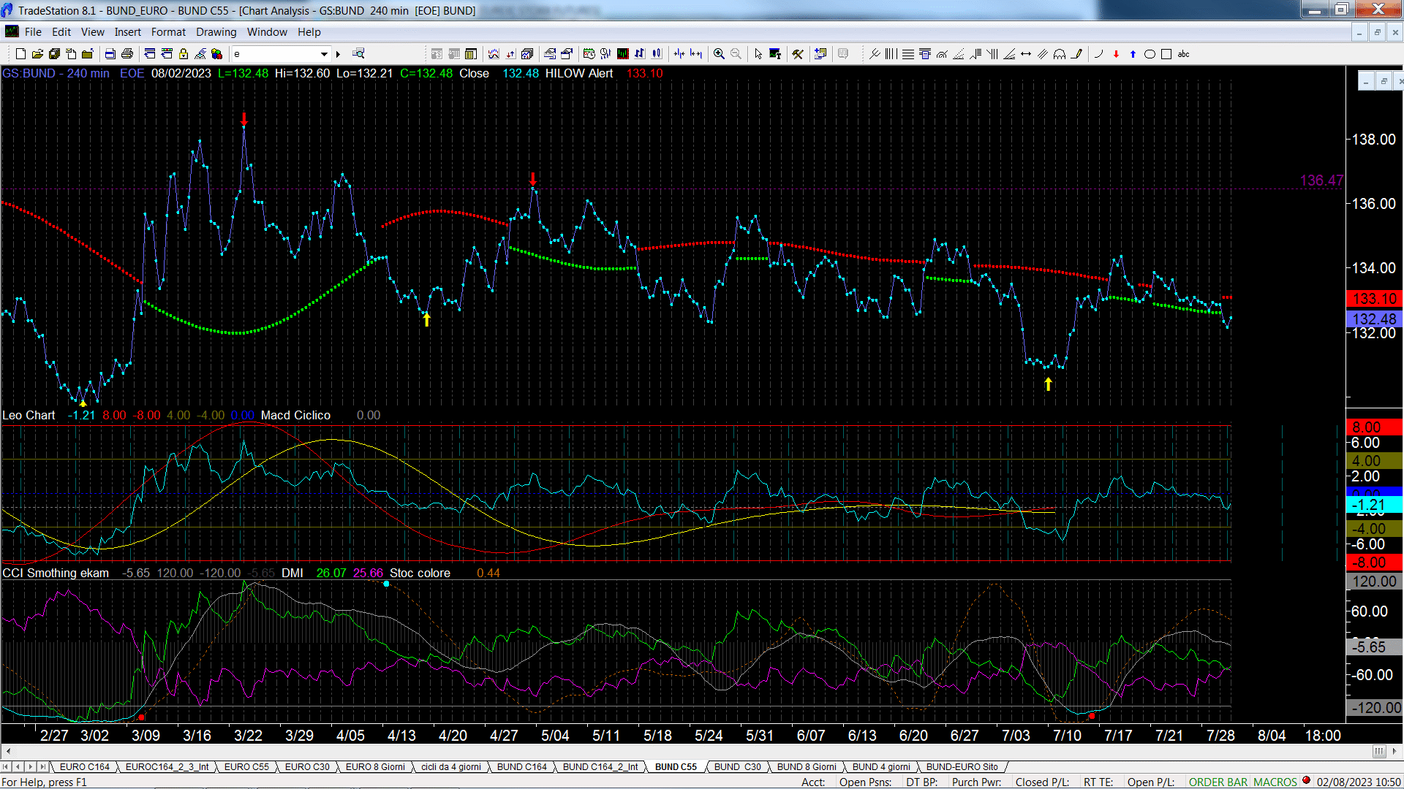The image size is (1404, 789).
Task: Click the hammer and pick tools icon
Action: coord(798,54)
